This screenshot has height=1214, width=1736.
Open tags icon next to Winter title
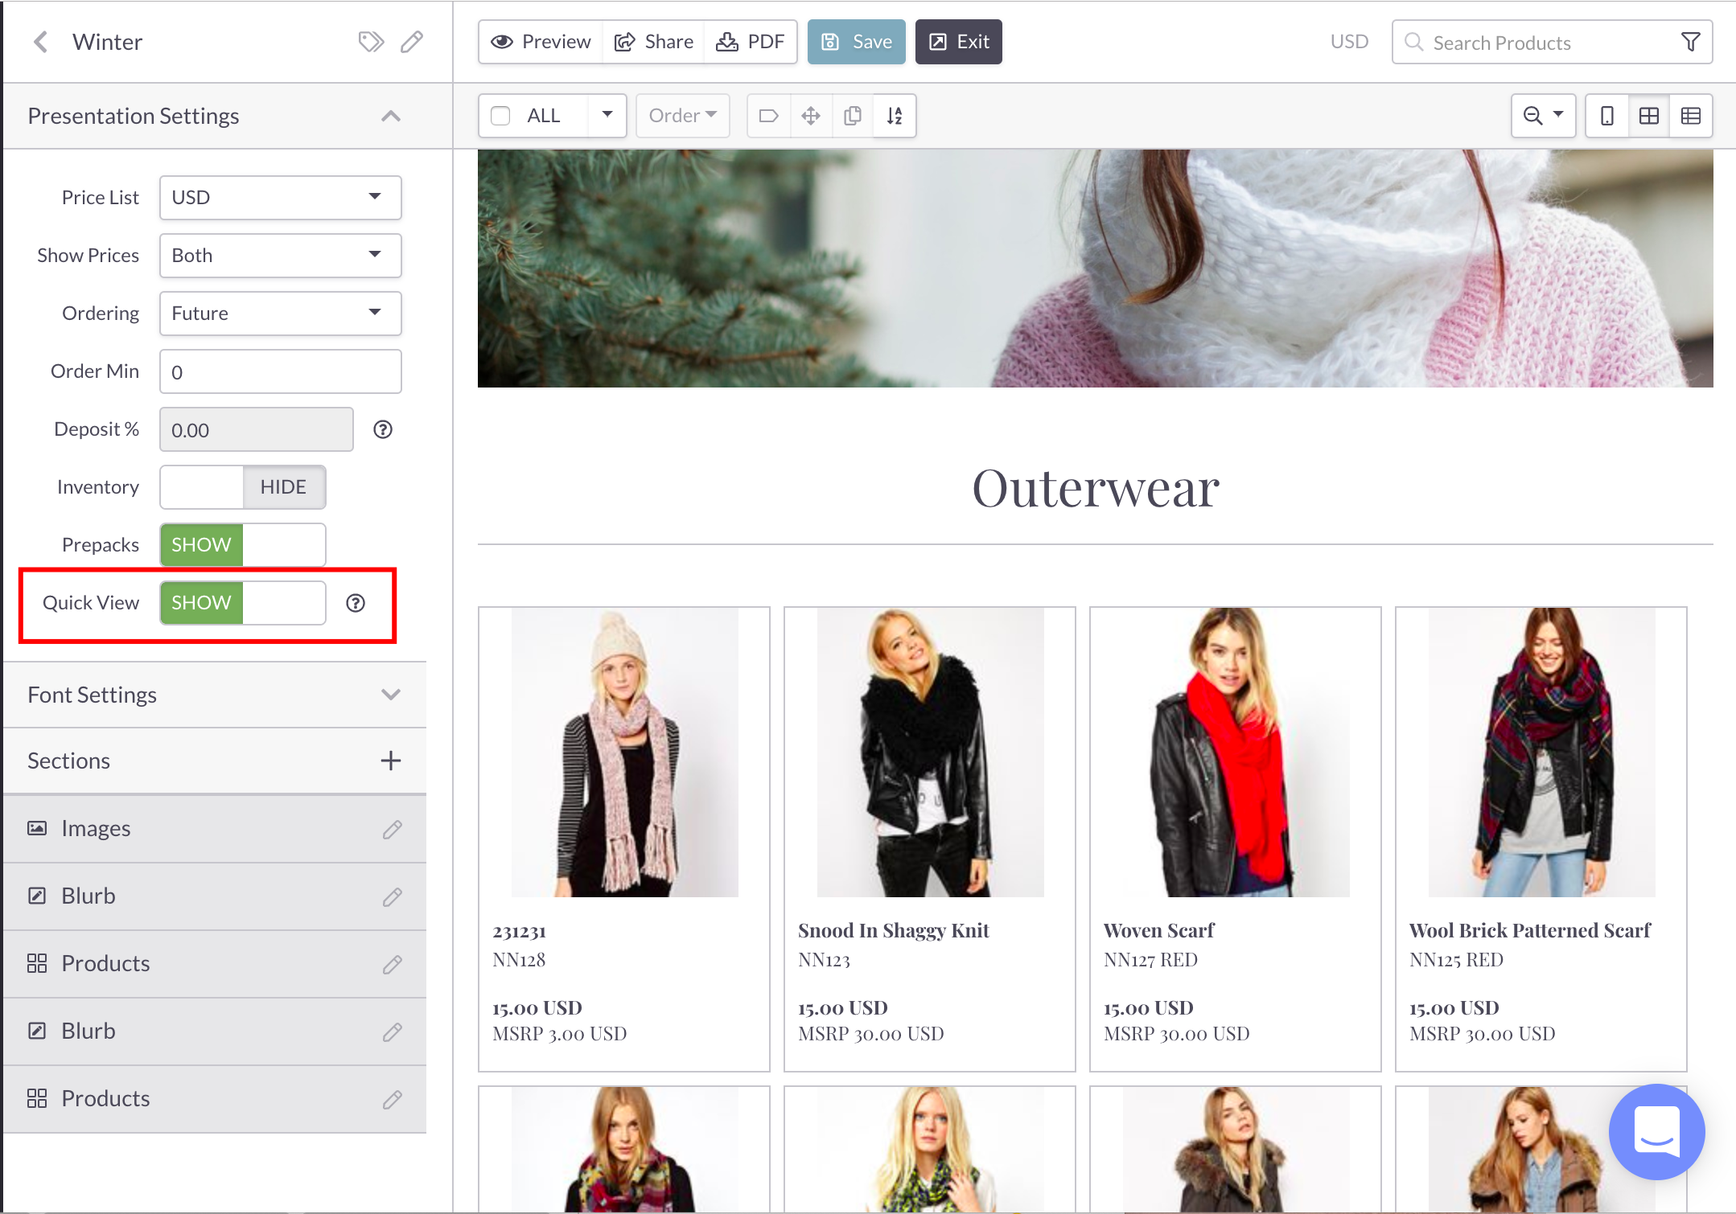pyautogui.click(x=371, y=42)
